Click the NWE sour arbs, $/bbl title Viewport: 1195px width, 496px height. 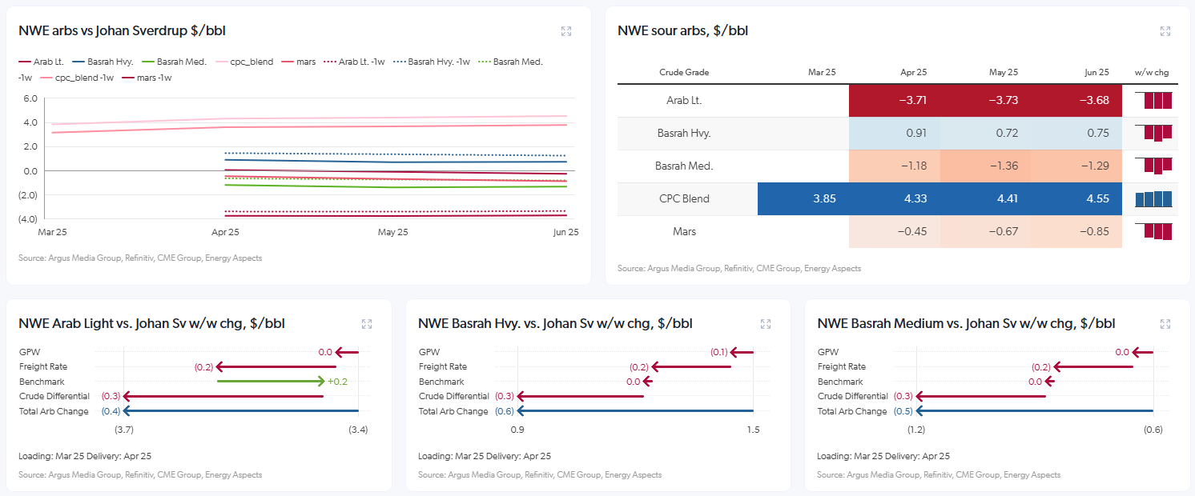click(x=683, y=31)
